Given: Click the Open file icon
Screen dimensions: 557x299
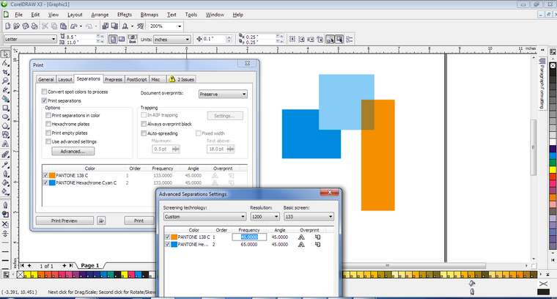Looking at the screenshot, I should pyautogui.click(x=16, y=26).
